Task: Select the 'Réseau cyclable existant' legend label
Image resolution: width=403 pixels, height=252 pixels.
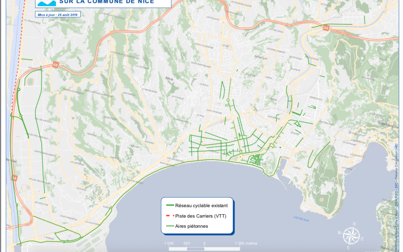Action: coord(201,205)
